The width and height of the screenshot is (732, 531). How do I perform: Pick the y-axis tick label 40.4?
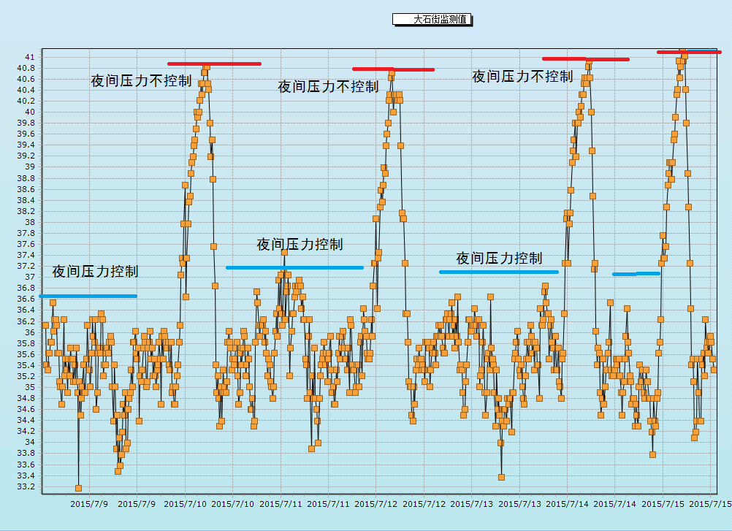tap(26, 90)
